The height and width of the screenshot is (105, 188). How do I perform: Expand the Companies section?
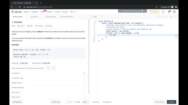(48, 78)
